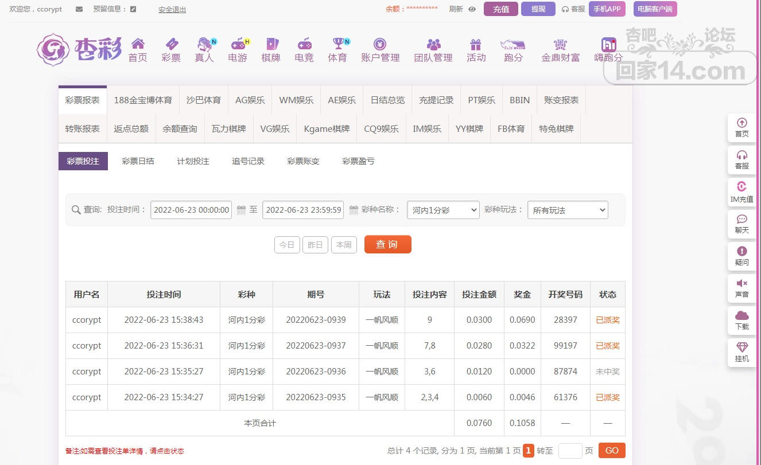761x465 pixels.
Task: Switch to the AG娱乐 report tab
Action: pyautogui.click(x=250, y=100)
